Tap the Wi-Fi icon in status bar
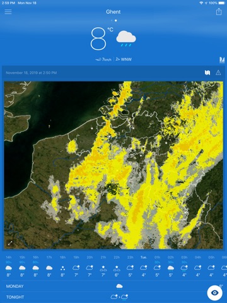Image resolution: width=227 pixels, height=303 pixels. 201,3
